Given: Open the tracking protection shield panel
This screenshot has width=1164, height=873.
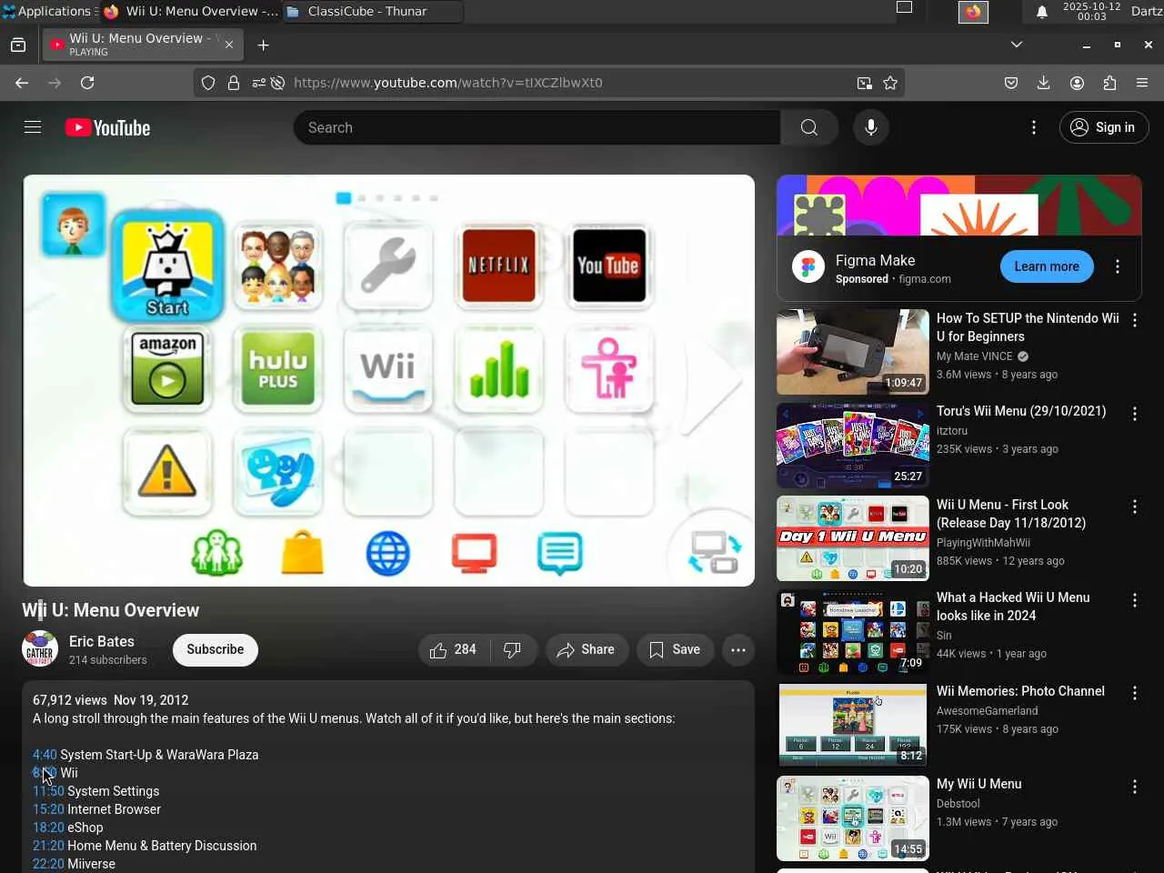Looking at the screenshot, I should point(208,83).
